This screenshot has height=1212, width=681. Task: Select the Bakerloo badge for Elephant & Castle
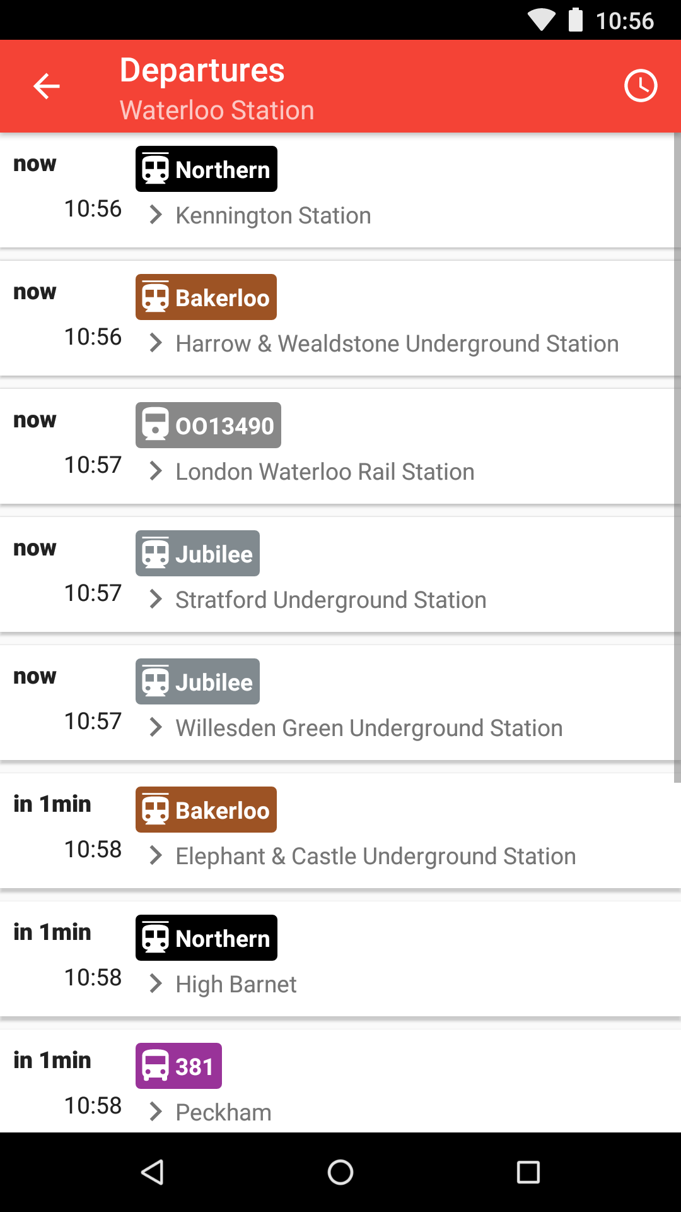tap(206, 810)
